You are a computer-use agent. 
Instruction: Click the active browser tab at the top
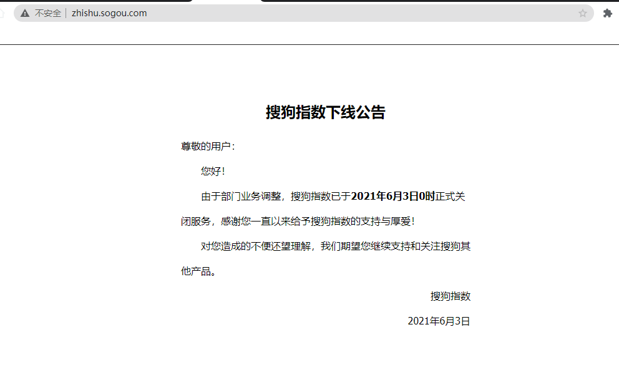[x=226, y=1]
